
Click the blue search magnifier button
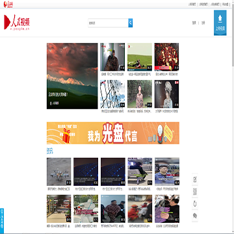[131, 23]
